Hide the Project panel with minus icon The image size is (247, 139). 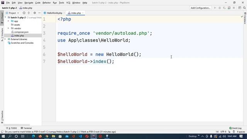pos(39,13)
